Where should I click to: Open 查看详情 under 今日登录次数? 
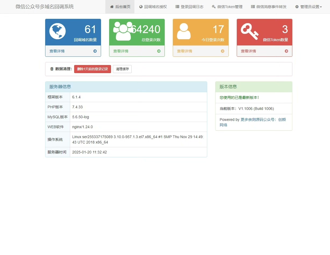[185, 51]
